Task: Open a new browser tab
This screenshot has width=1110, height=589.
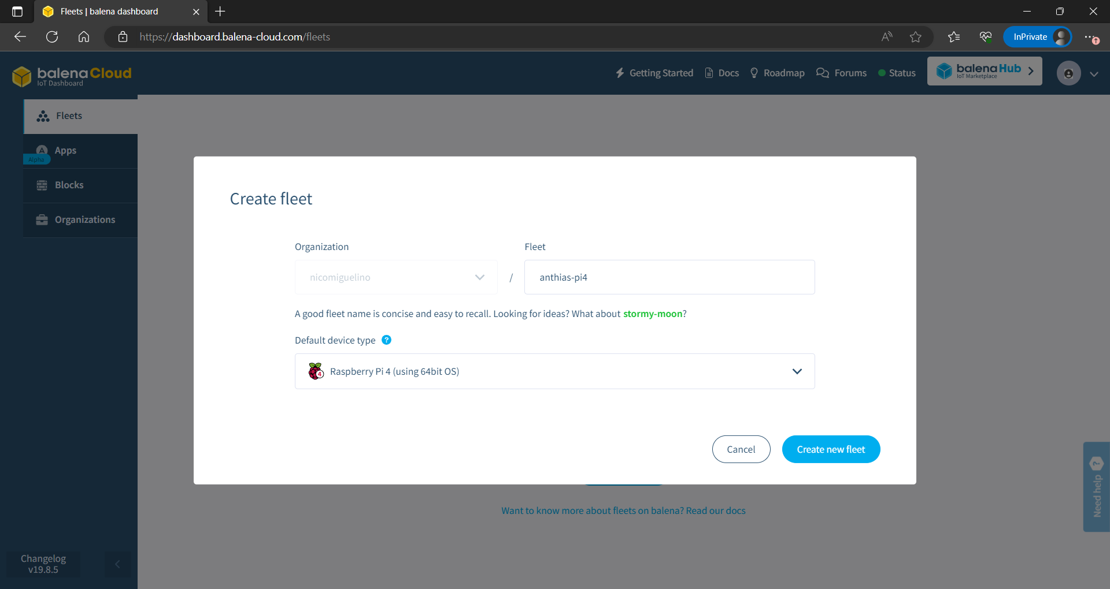Action: pos(220,12)
